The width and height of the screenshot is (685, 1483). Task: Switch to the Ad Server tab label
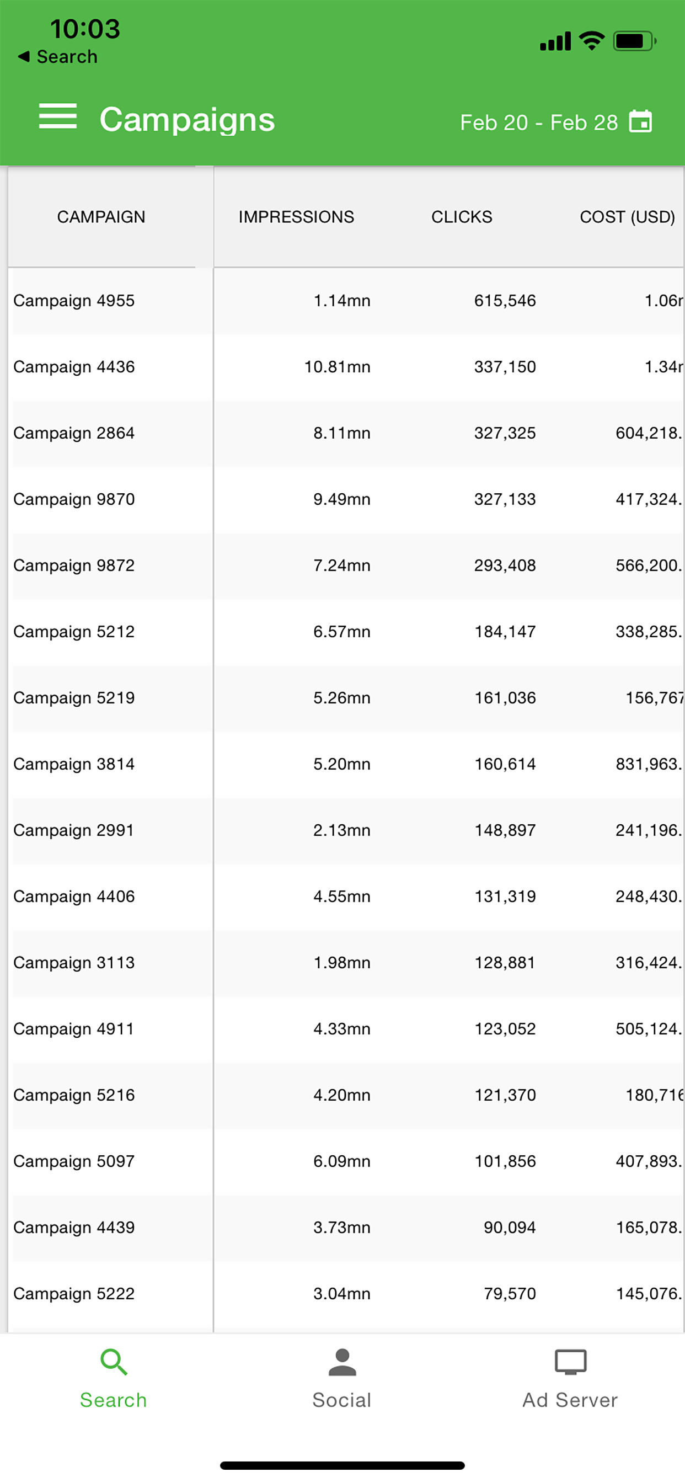point(570,1400)
